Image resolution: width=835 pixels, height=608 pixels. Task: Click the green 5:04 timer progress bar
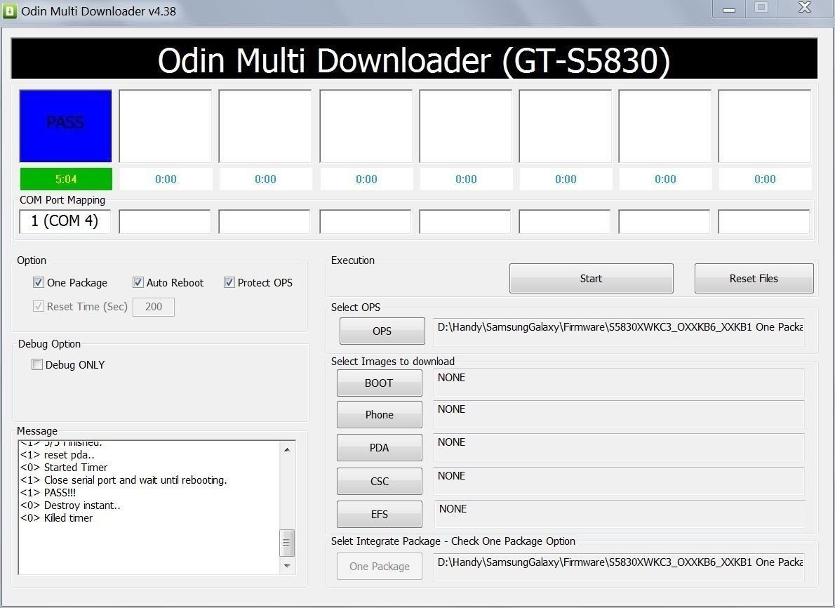click(x=66, y=179)
